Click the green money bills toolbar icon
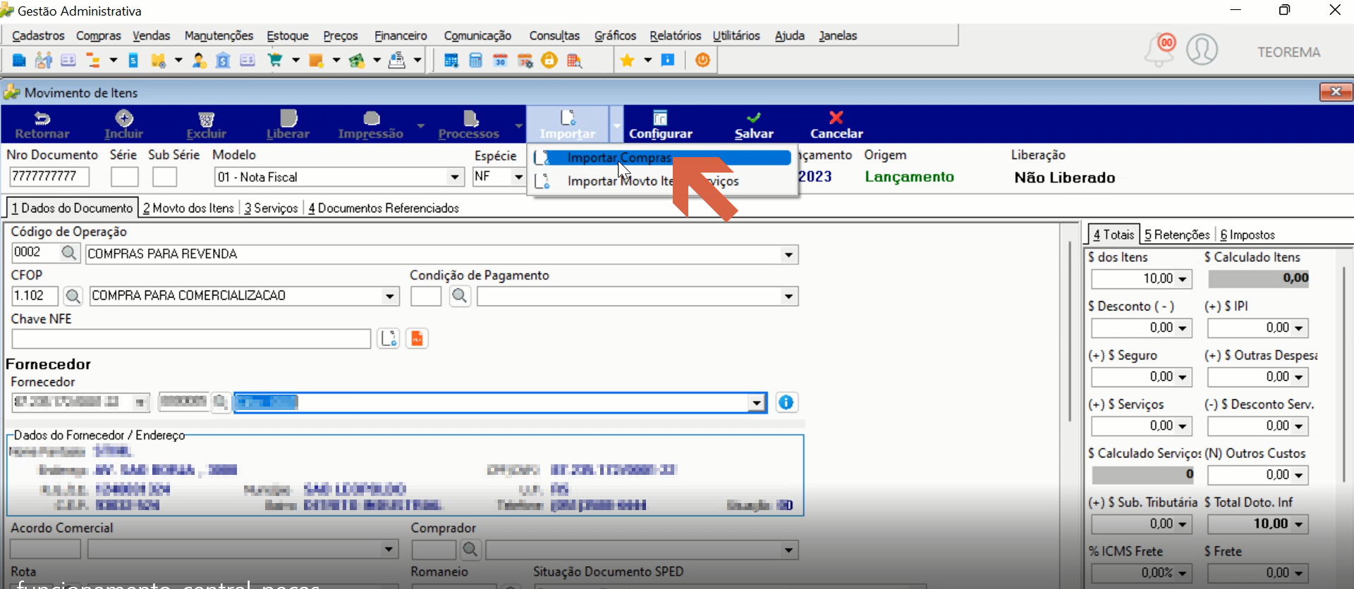 tap(357, 61)
